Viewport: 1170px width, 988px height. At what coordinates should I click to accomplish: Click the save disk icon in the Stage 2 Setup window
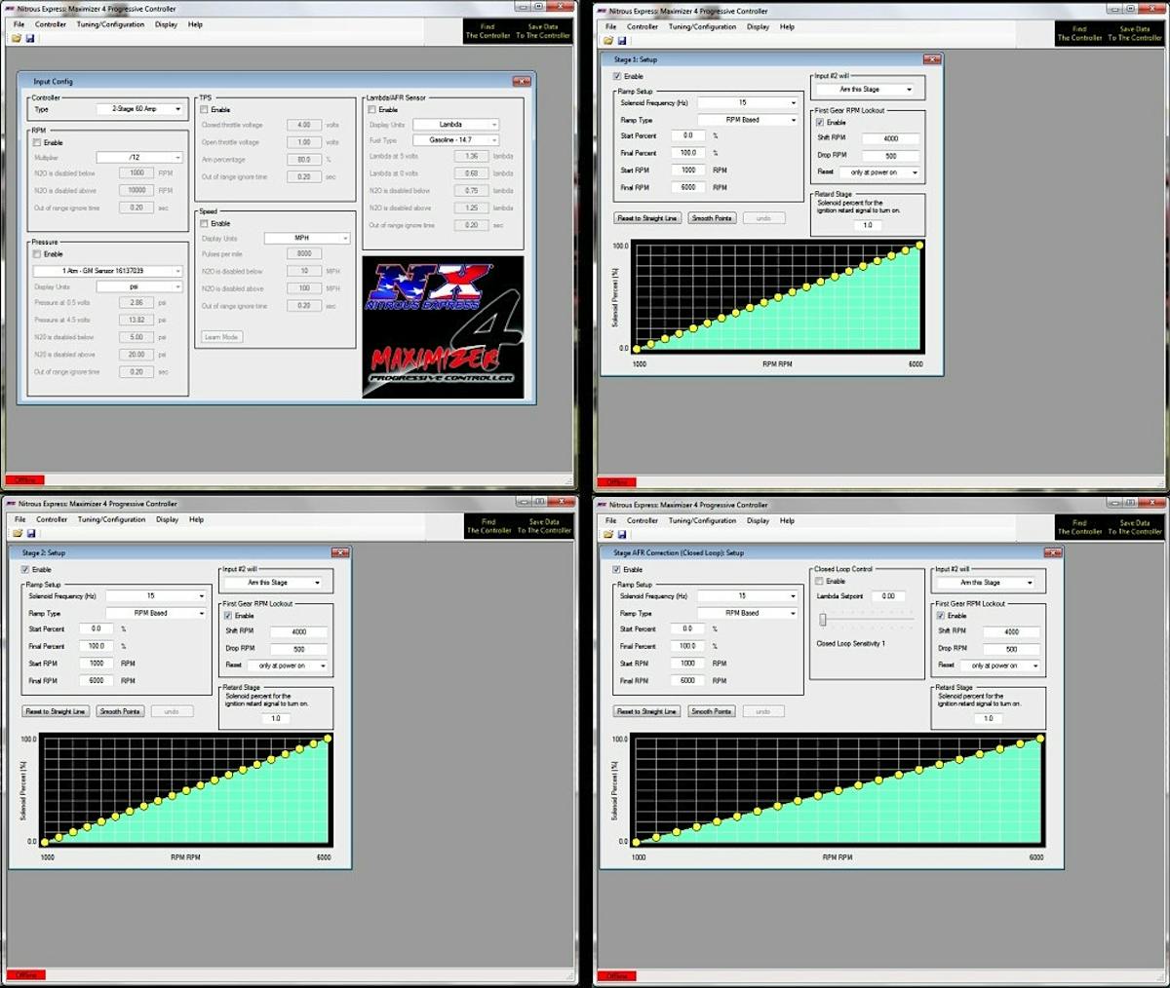pos(31,533)
